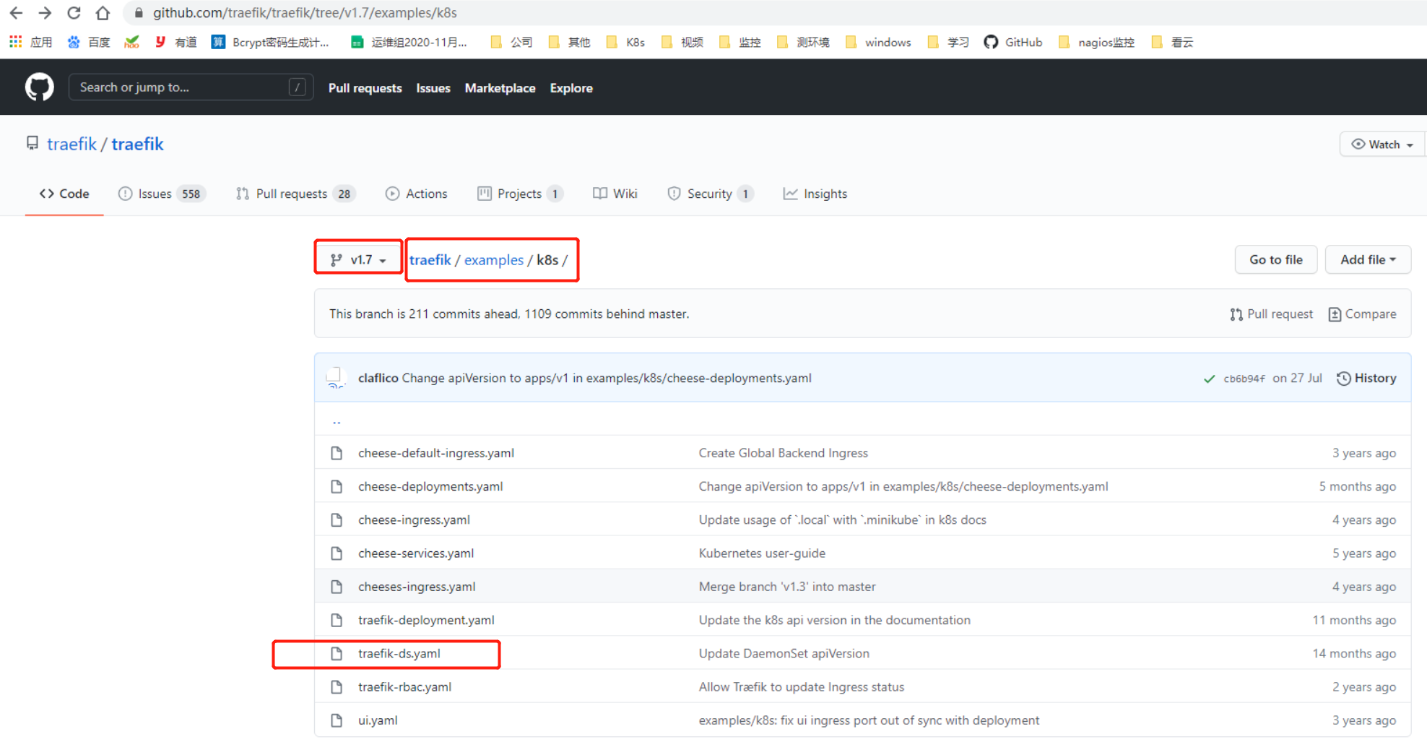
Task: Open the 'Kubernetes user-guide' commit message
Action: tap(762, 553)
